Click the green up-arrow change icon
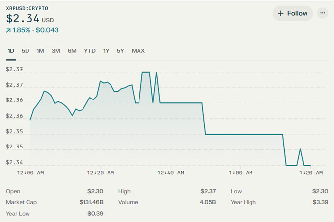Viewport: 334px width, 222px height. pyautogui.click(x=8, y=30)
